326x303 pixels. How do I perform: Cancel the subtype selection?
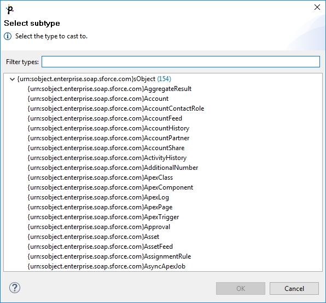294,288
